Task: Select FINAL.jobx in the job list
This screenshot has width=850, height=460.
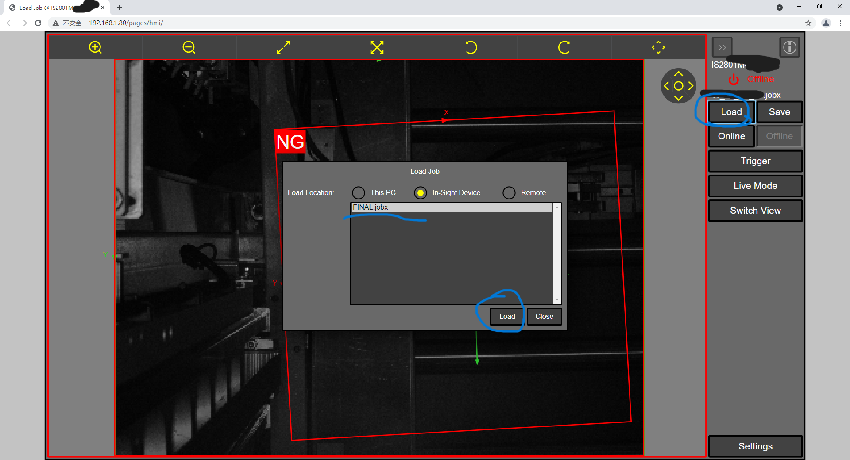Action: [452, 207]
